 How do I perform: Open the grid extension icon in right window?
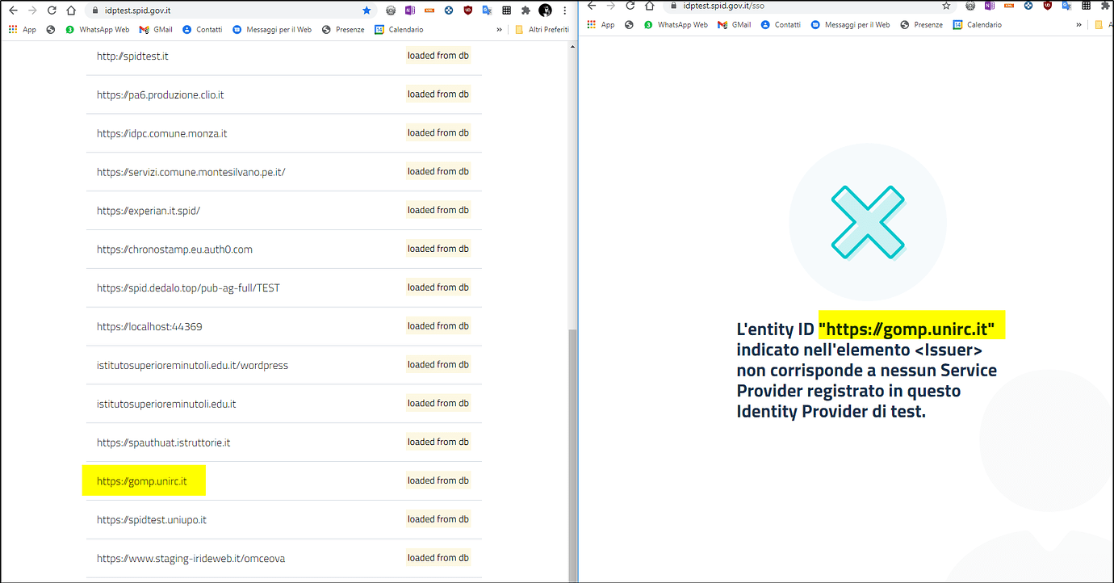[x=1086, y=5]
